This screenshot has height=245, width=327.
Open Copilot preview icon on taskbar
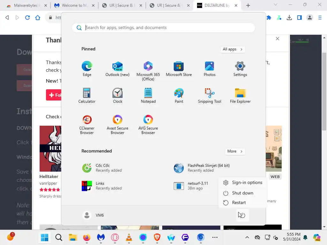(x=316, y=237)
